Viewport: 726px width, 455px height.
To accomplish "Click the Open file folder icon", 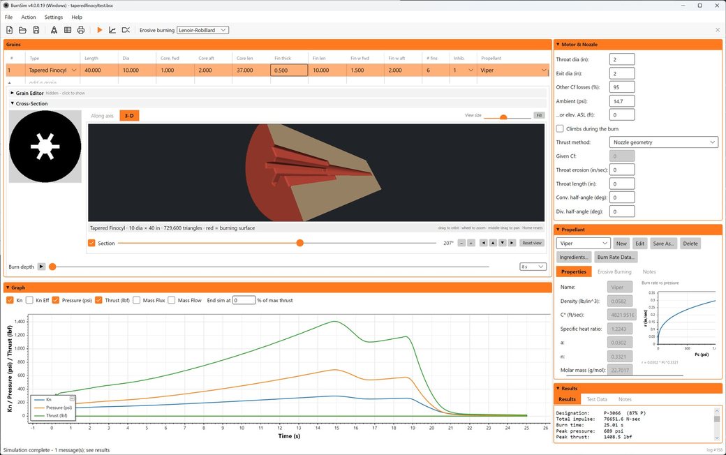I will point(22,30).
